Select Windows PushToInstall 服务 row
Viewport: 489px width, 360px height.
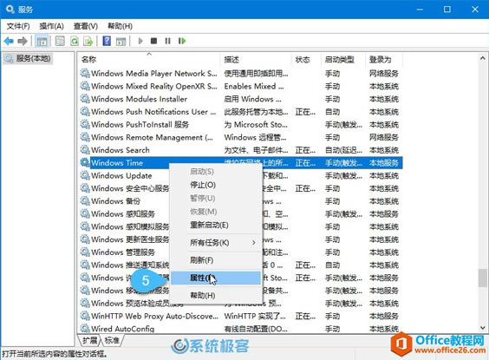point(140,124)
